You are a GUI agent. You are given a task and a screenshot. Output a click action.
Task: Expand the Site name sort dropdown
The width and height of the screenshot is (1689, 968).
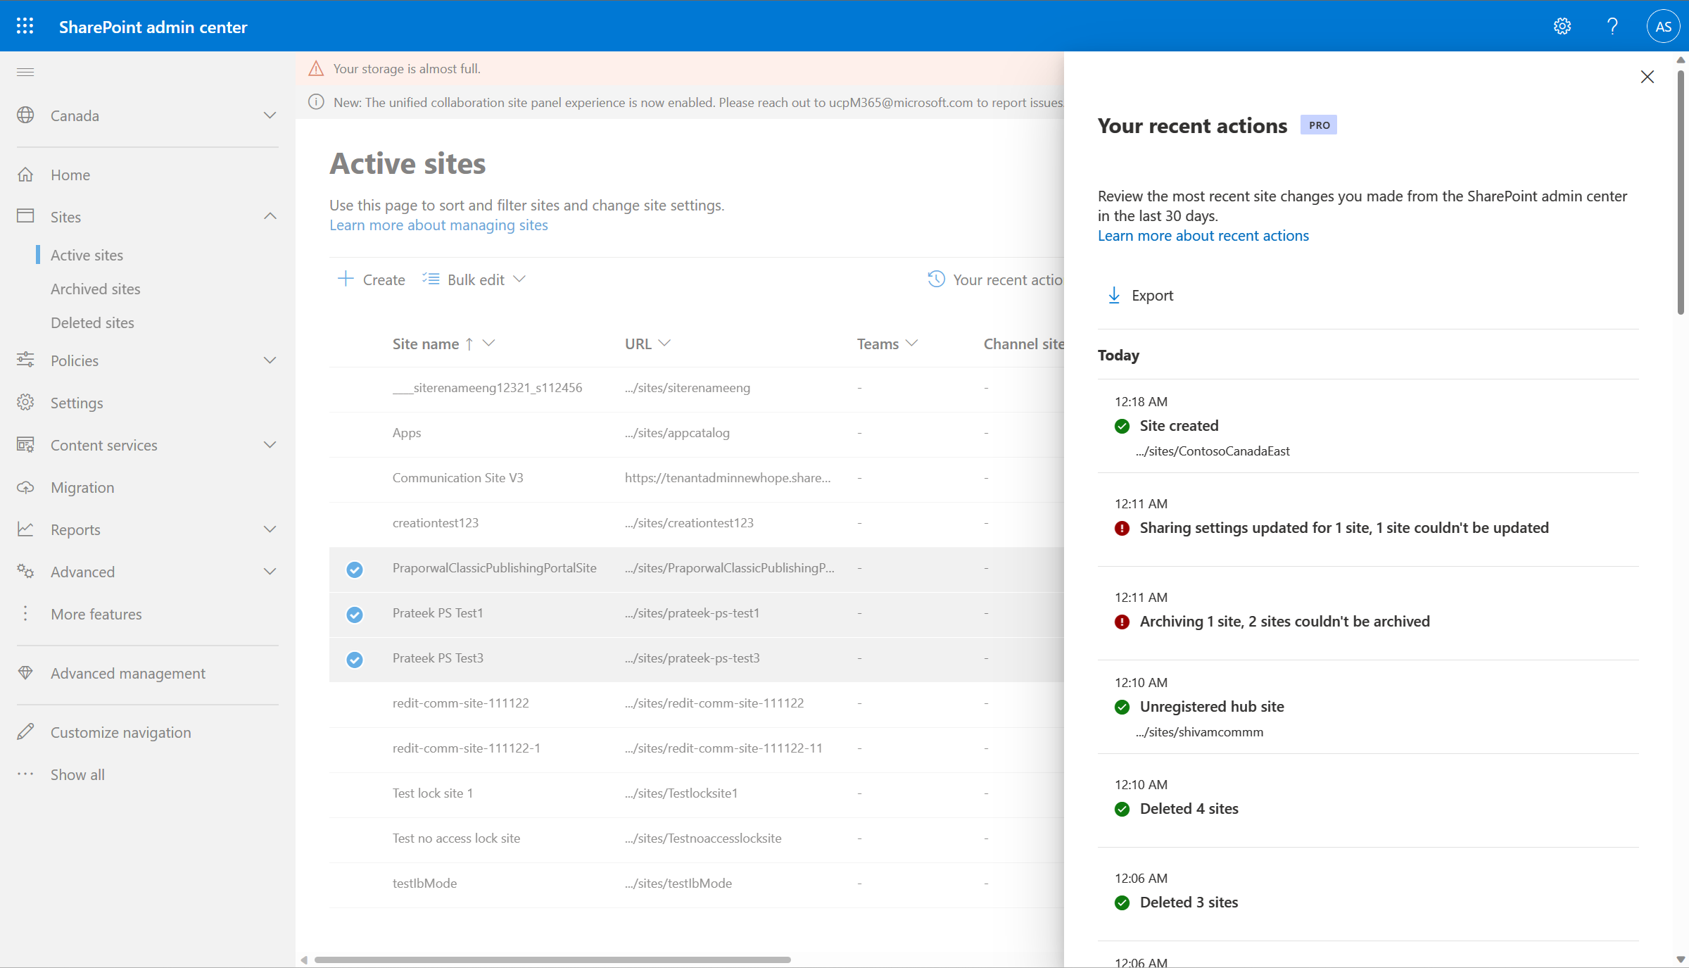[490, 344]
